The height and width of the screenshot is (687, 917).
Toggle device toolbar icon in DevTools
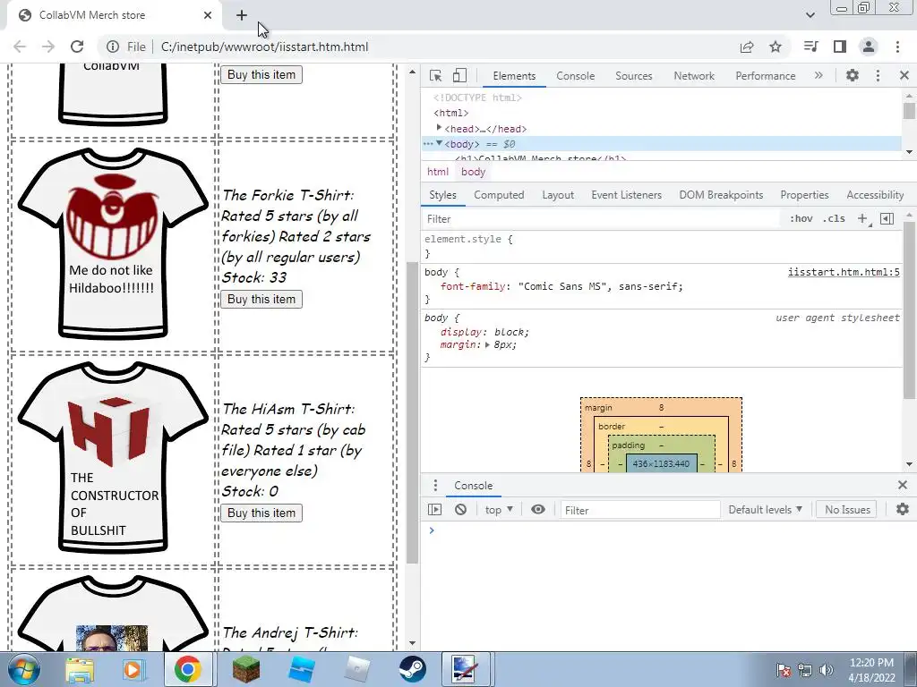tap(459, 75)
